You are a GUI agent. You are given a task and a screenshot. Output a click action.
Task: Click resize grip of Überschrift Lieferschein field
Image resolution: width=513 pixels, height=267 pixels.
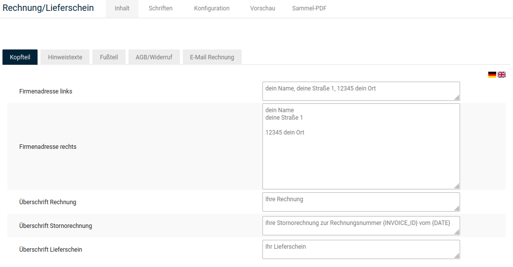click(457, 256)
